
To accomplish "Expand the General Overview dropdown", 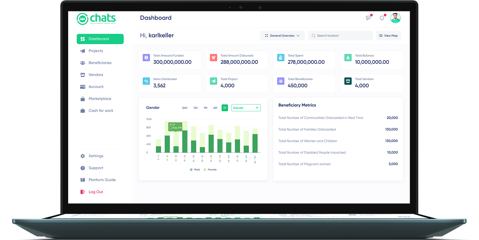I will (x=282, y=35).
